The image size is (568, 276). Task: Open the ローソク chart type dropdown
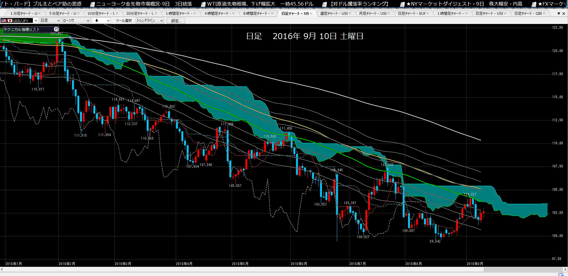tap(88, 21)
